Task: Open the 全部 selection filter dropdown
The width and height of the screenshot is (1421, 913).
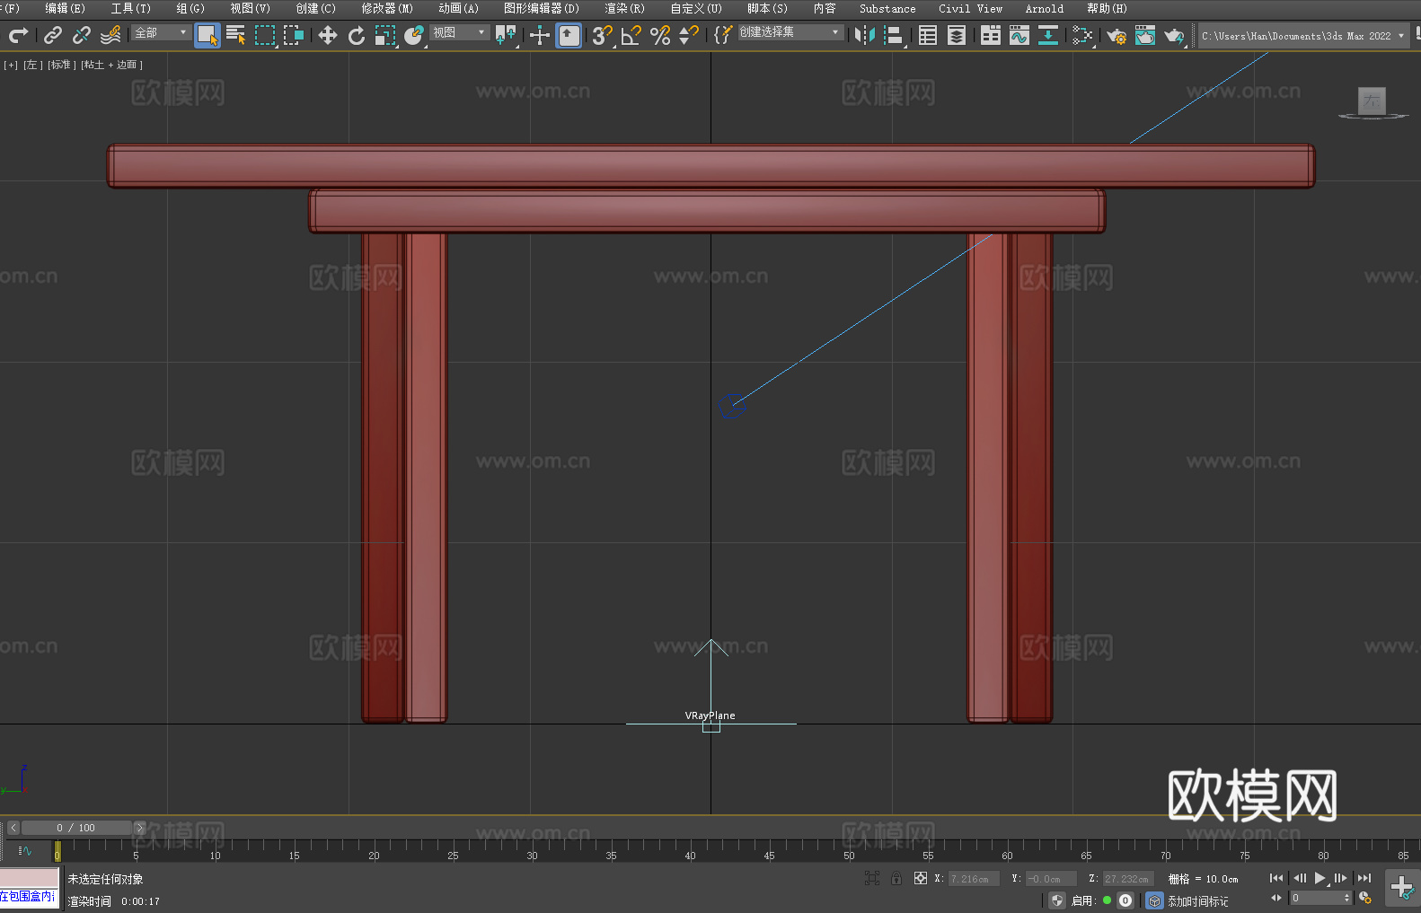Action: (x=161, y=32)
